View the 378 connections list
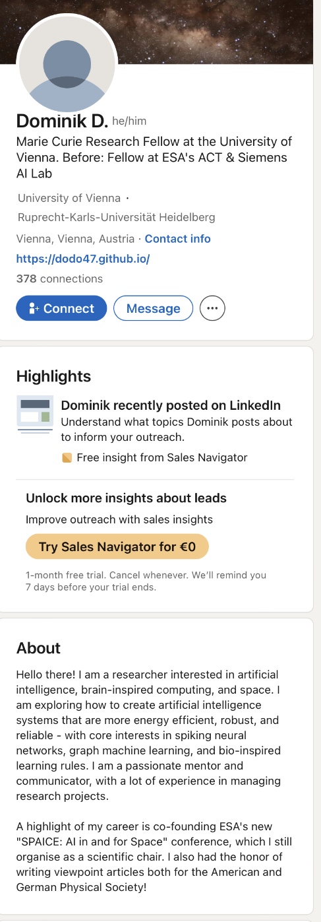This screenshot has height=922, width=321. 59,279
